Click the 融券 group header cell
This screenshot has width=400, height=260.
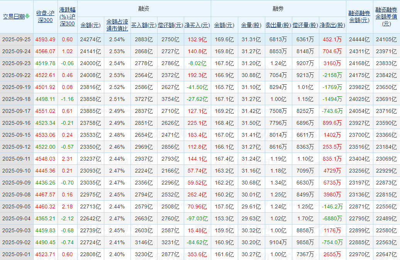[278, 8]
